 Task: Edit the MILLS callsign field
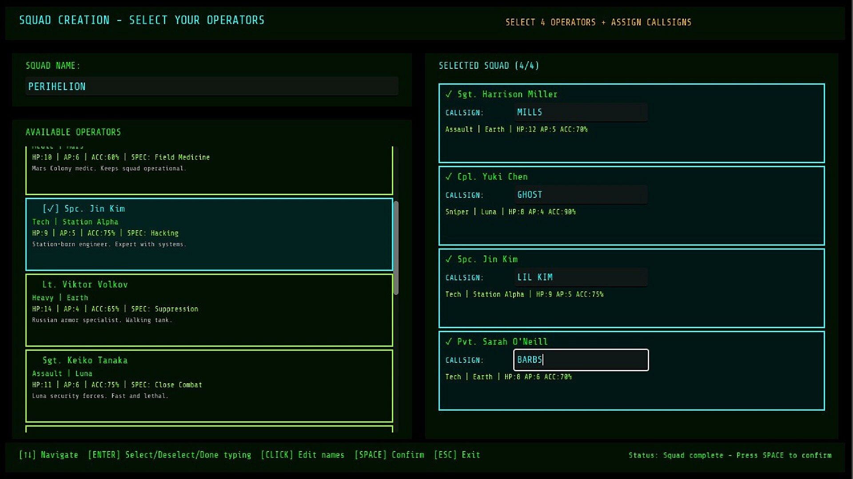[x=580, y=112]
